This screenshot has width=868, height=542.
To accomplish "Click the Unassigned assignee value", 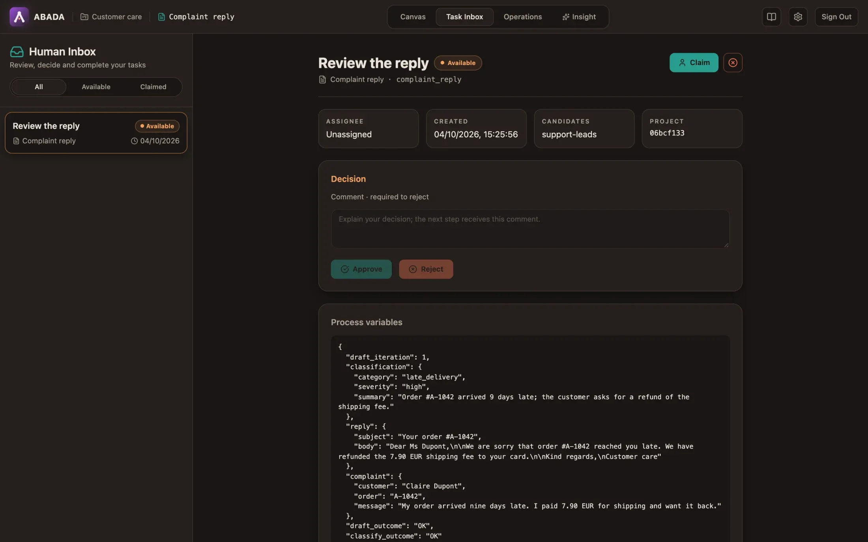I will pyautogui.click(x=349, y=134).
